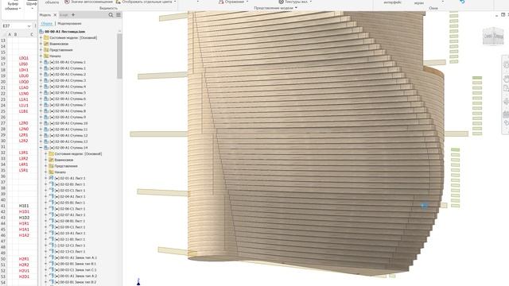The image size is (509, 286).
Task: Click the assembly icon of 02-00-A1 Ступень:9
Action: (46, 117)
